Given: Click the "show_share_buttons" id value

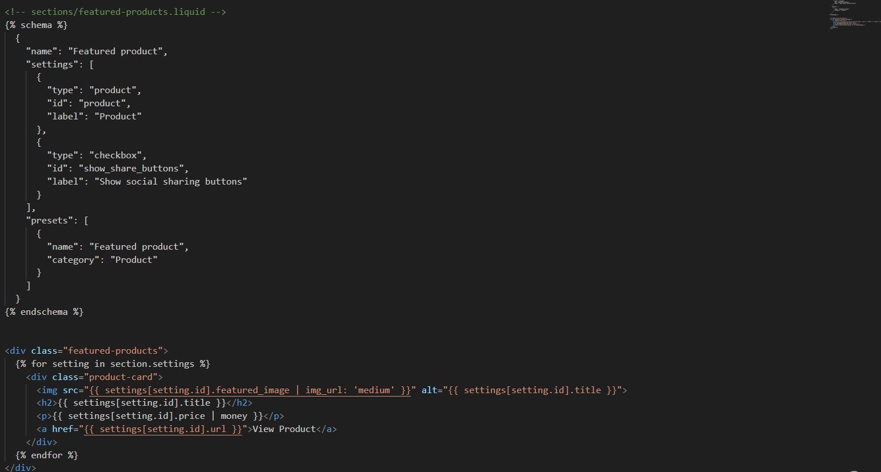Looking at the screenshot, I should [133, 169].
